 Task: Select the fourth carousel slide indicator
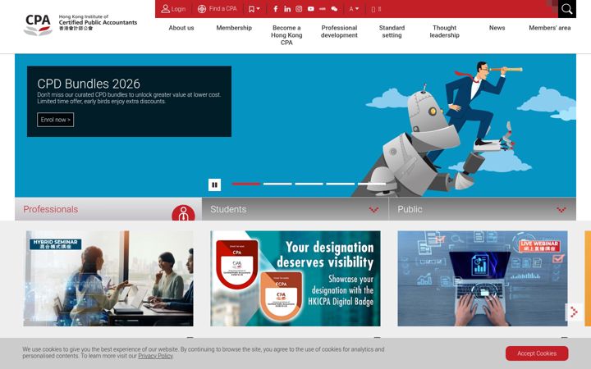[x=341, y=184]
